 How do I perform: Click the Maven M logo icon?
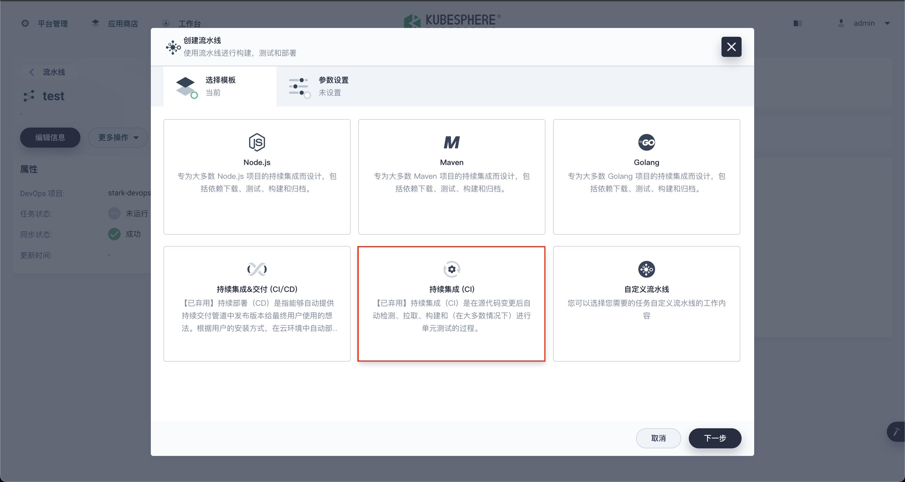click(x=452, y=142)
